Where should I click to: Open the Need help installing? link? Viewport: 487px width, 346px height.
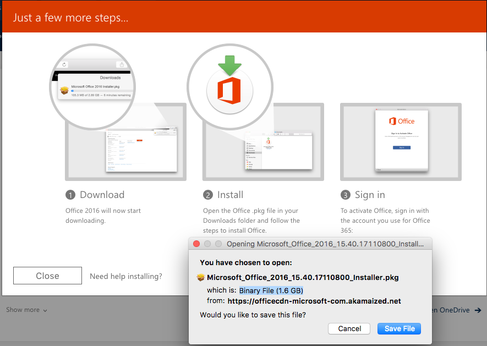126,276
